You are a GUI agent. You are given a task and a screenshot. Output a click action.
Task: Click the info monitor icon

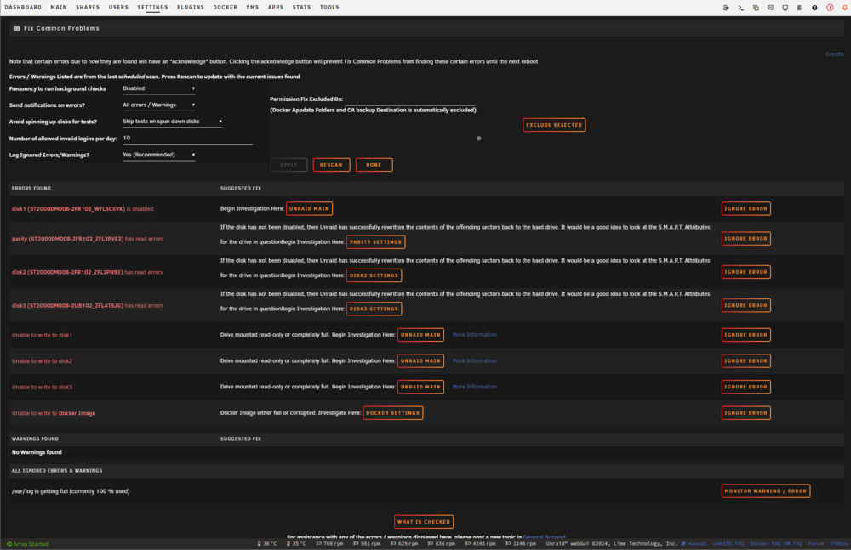click(x=785, y=8)
